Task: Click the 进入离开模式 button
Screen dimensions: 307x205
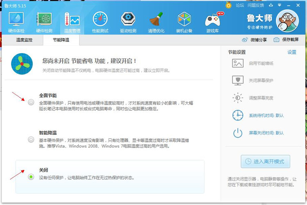Action: click(x=265, y=161)
